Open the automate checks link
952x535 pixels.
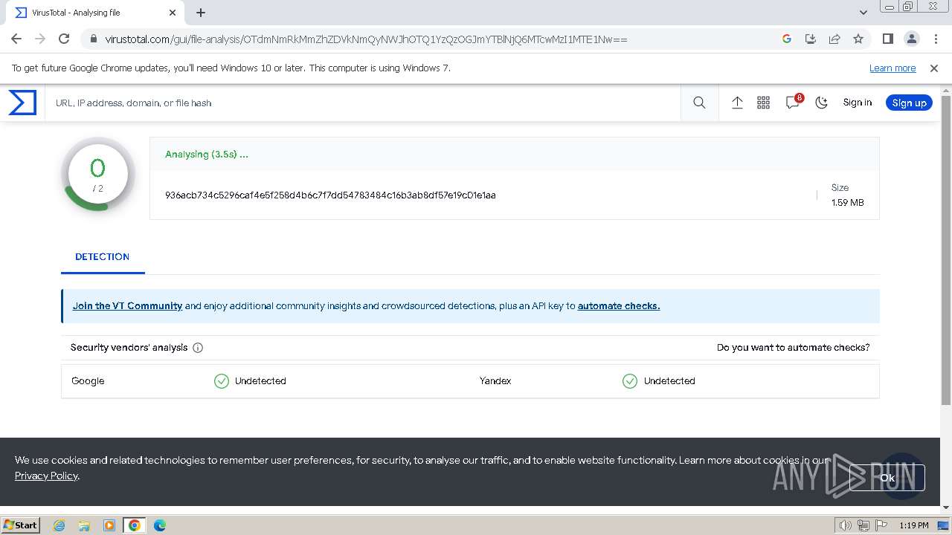click(619, 305)
